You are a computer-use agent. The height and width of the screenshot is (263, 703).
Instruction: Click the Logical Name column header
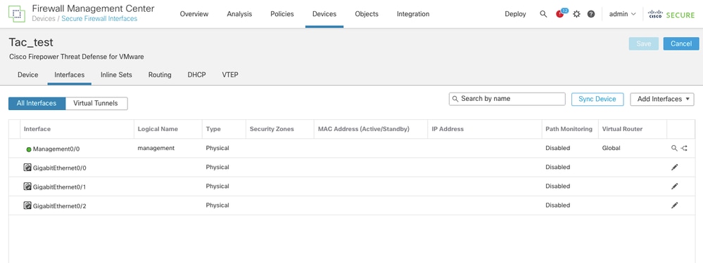click(158, 129)
